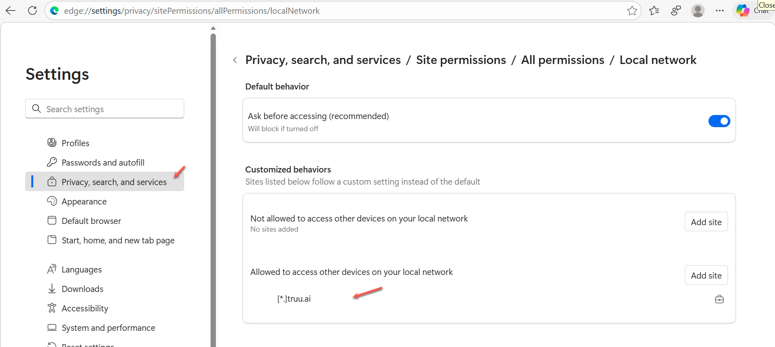The width and height of the screenshot is (775, 347).
Task: Select Privacy, search, and services
Action: (114, 182)
